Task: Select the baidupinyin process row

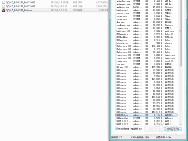Action: pos(146,10)
